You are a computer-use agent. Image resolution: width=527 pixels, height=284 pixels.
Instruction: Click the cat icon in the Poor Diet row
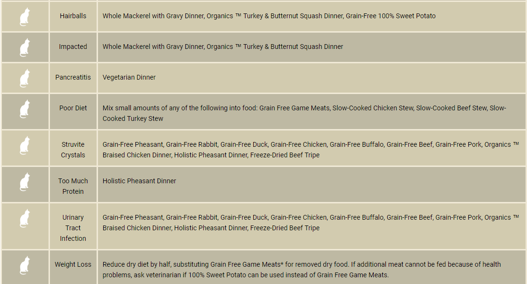click(x=25, y=109)
